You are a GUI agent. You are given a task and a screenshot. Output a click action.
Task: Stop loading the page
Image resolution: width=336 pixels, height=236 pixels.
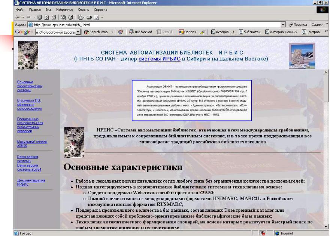click(x=39, y=17)
